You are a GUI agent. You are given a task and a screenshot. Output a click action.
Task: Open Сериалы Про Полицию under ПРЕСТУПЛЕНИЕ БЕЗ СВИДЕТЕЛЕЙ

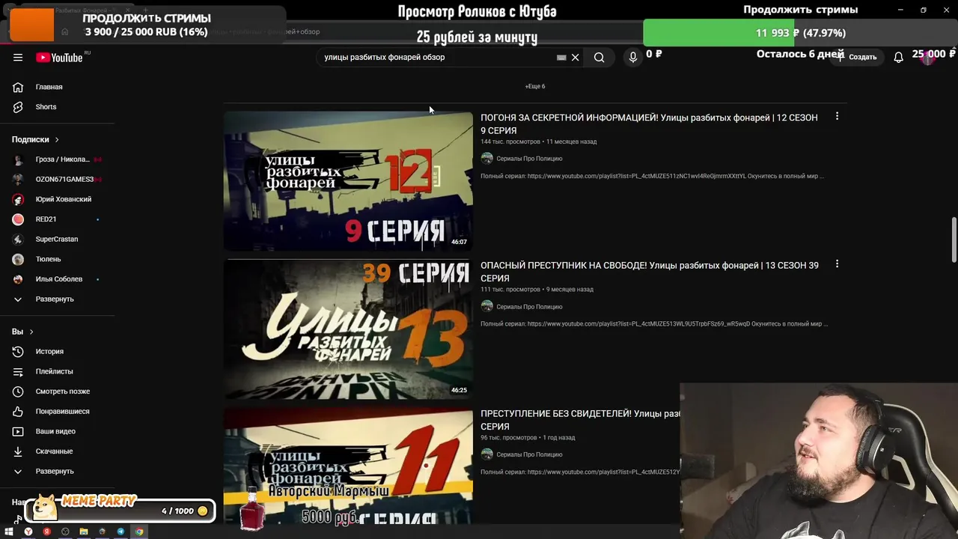pyautogui.click(x=529, y=454)
